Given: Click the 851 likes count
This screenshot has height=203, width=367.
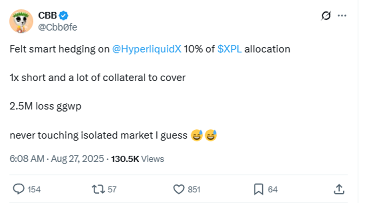Looking at the screenshot, I should click(x=194, y=189).
